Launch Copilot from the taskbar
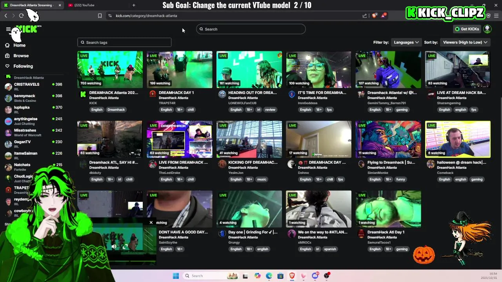Viewport: 502px width, 282px height. coord(257,276)
